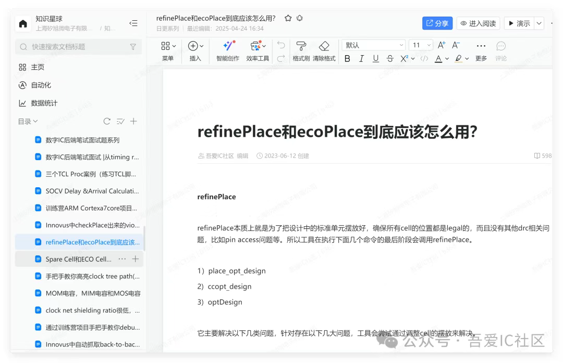The image size is (563, 363).
Task: Open more options for Spare Cell和ECO Cell
Action: 122,258
